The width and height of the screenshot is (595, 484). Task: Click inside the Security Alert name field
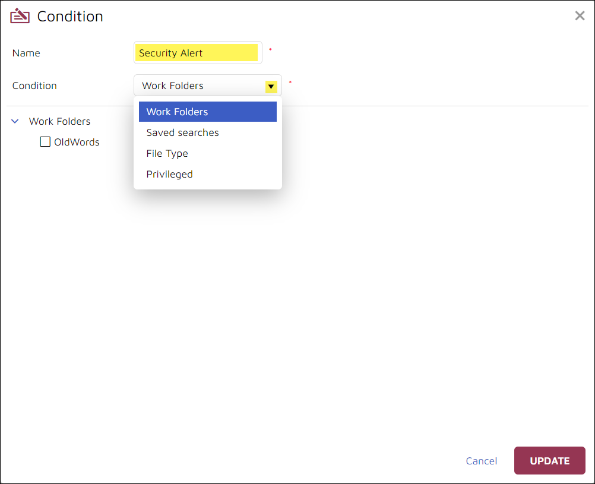coord(196,52)
